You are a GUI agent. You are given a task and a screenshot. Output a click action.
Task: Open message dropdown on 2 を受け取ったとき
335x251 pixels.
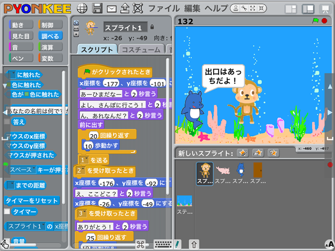point(83,170)
